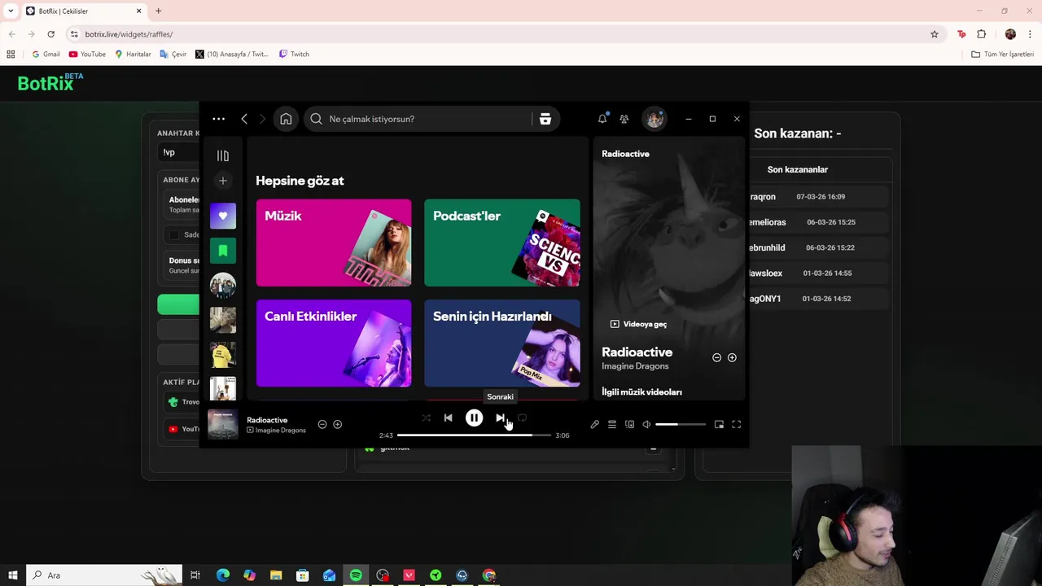Create a new playlist with plus button
1042x586 pixels.
click(223, 181)
